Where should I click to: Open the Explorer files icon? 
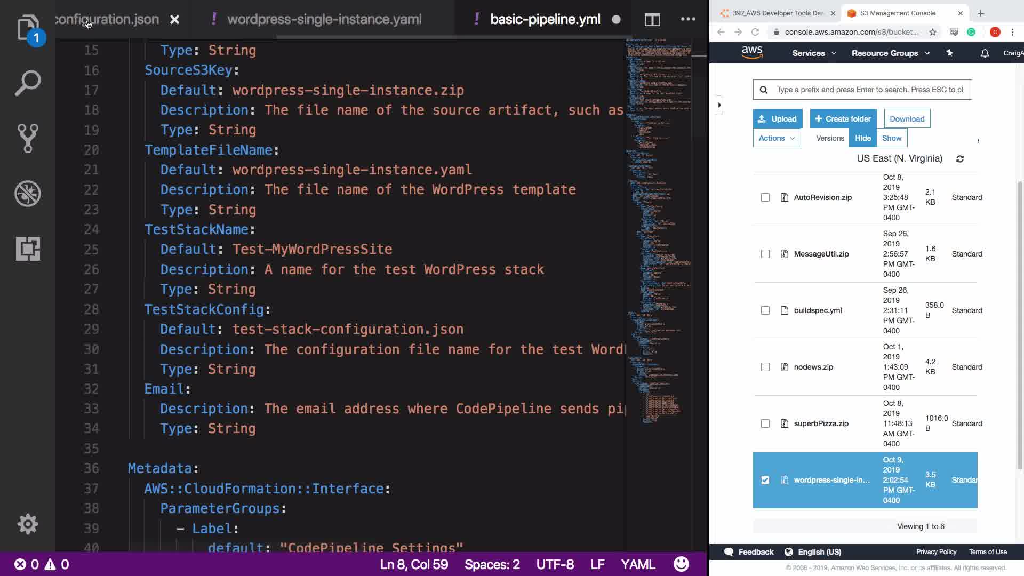click(x=28, y=27)
